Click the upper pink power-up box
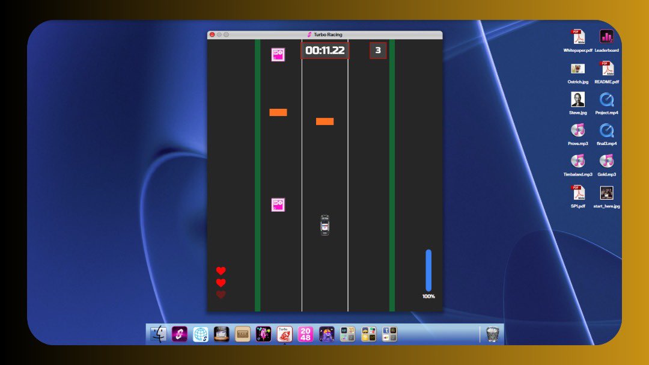Image resolution: width=649 pixels, height=365 pixels. 278,54
